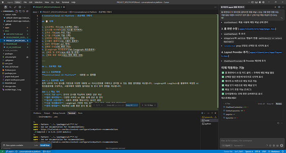Viewport: 286px width, 153px height.
Task: Open ChatPanelContext.tsx changed file
Action: click(234, 107)
